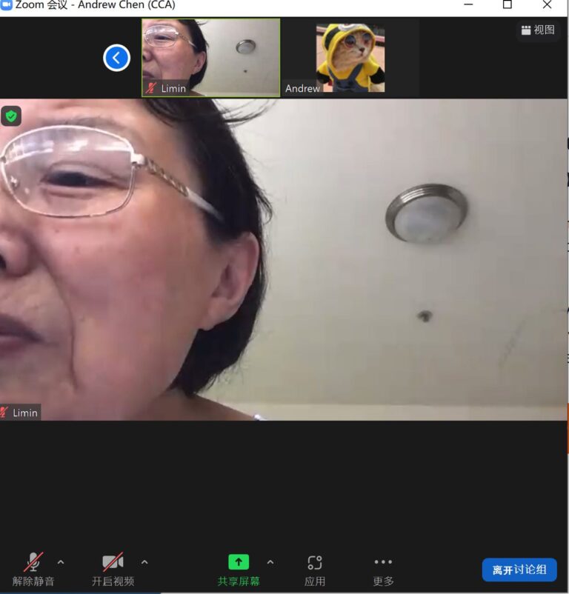Select Limin's video thumbnail in gallery strip
The image size is (569, 594).
pyautogui.click(x=211, y=58)
